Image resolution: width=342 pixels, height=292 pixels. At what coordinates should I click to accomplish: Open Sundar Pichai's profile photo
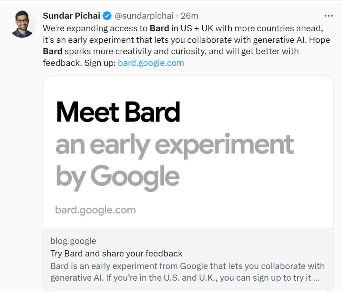(23, 24)
